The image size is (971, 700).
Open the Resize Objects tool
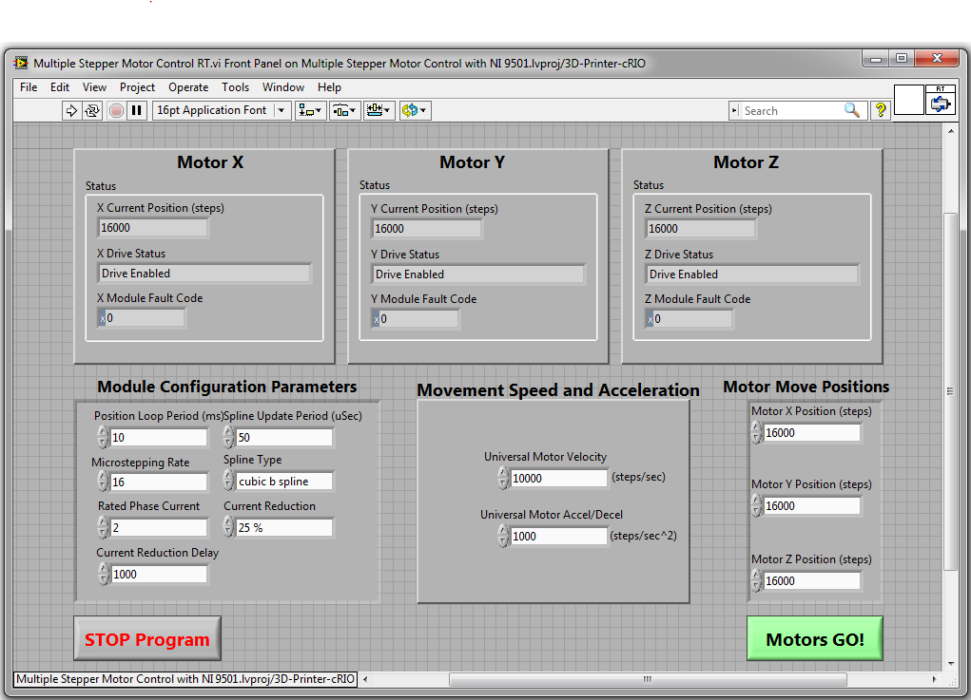coord(379,110)
